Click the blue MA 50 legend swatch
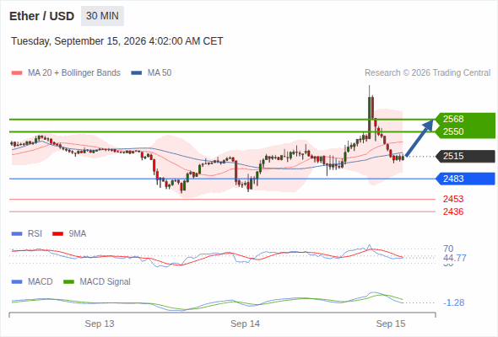The image size is (498, 337). (137, 73)
